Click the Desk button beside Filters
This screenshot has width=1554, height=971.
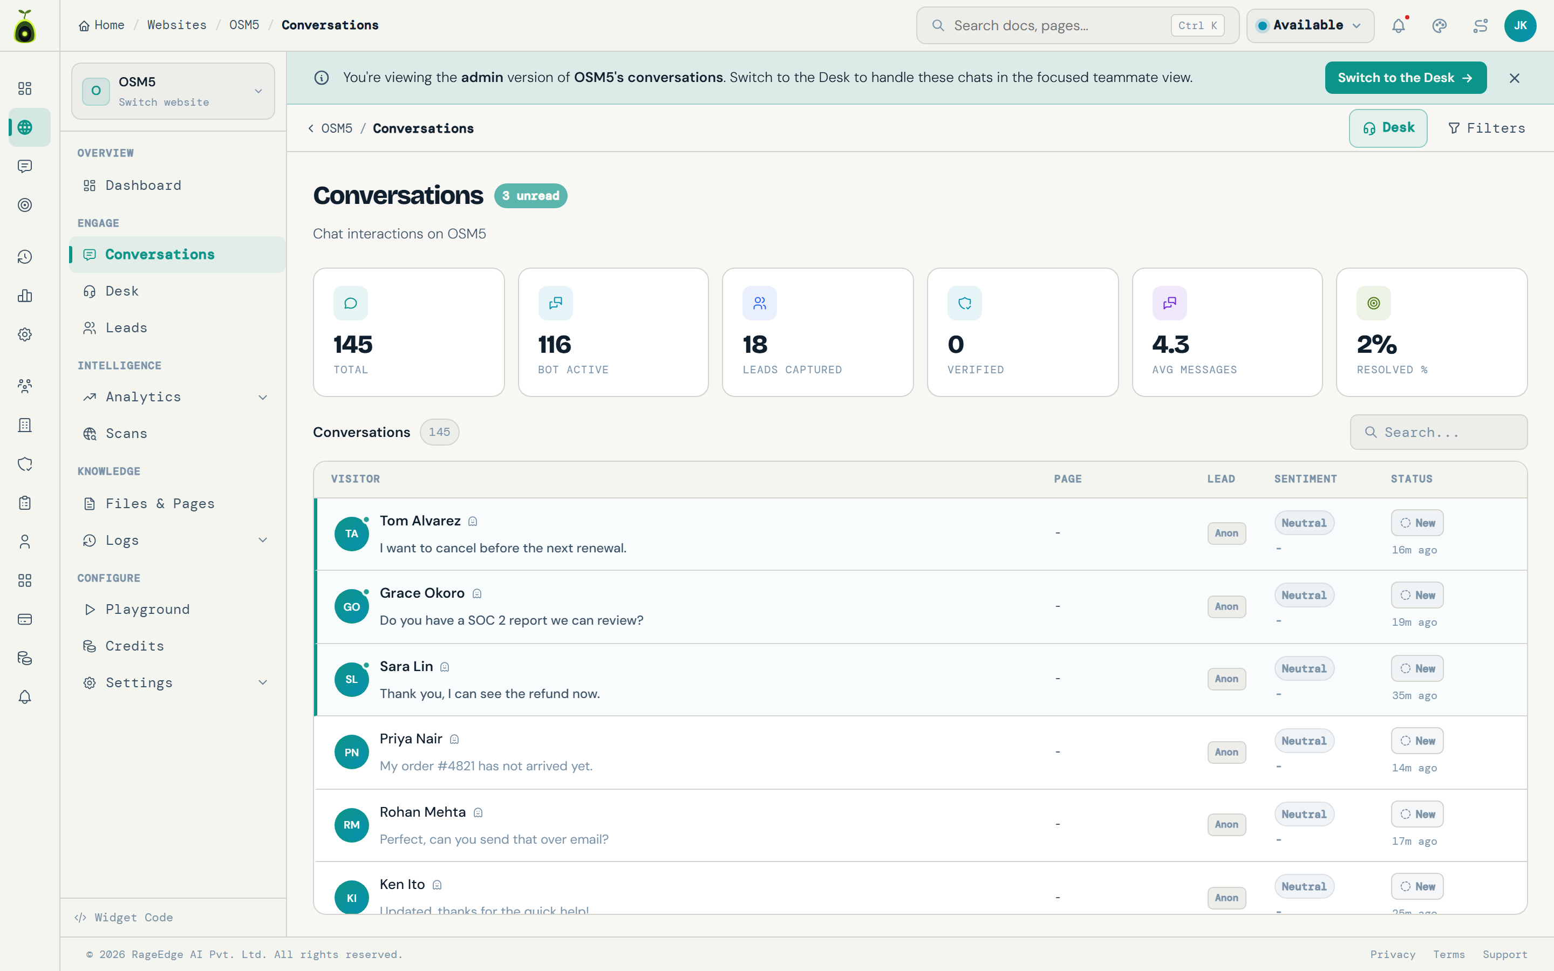point(1388,128)
